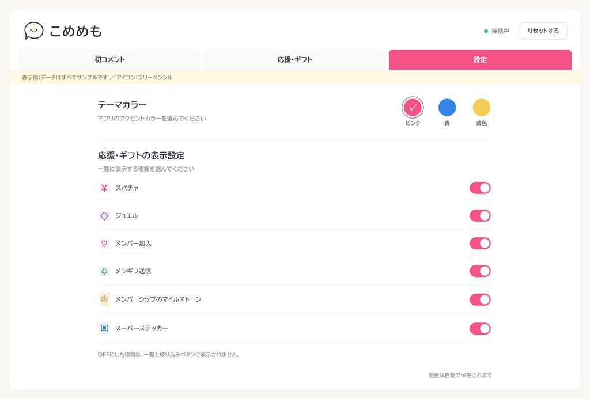Viewport: 590px width, 399px height.
Task: Click the こめめも app title
Action: coord(75,31)
